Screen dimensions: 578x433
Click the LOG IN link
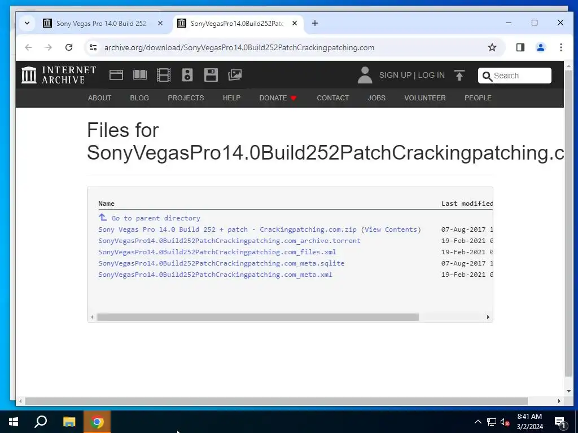(431, 75)
